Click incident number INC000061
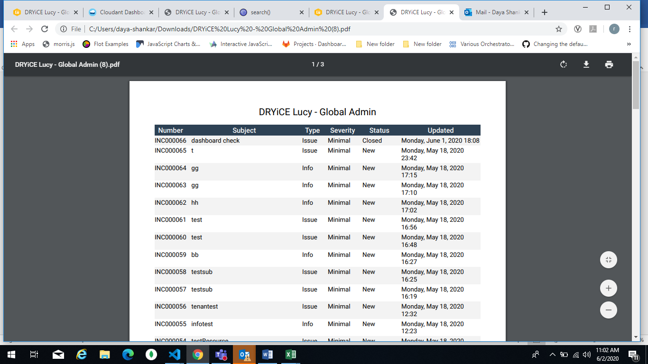Screen dimensions: 648x364 171,220
